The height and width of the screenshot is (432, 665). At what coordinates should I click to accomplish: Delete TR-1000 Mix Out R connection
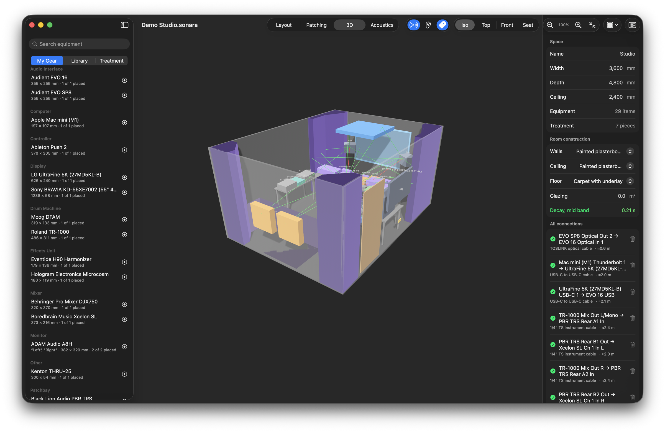pyautogui.click(x=632, y=371)
